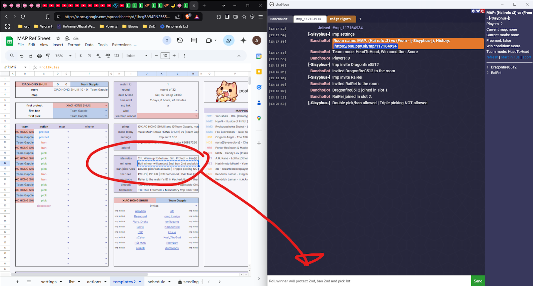Open RexyBoy player link in sheet
This screenshot has width=533, height=286.
pos(172,243)
